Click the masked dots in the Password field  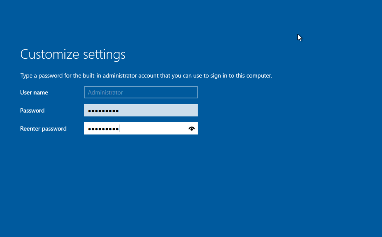pos(103,111)
